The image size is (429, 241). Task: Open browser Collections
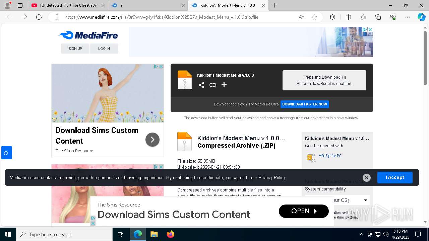(x=378, y=17)
